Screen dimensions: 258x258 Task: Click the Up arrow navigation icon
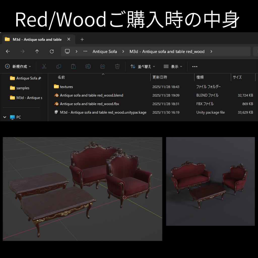click(37, 51)
